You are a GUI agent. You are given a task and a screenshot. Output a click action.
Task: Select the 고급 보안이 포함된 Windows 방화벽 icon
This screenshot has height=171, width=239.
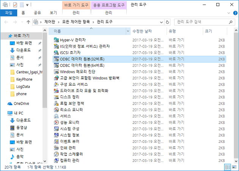56,78
